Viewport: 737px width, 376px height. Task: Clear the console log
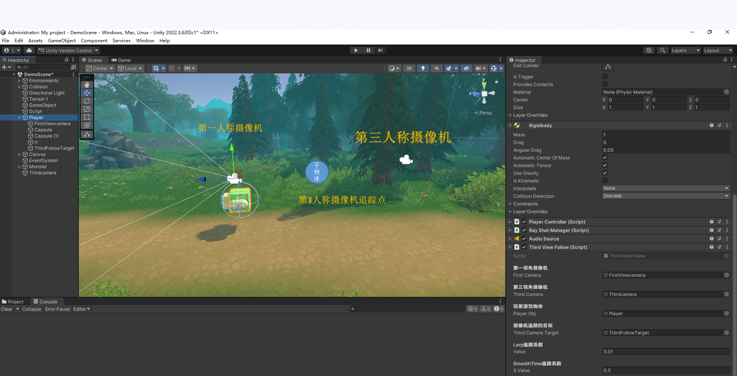point(7,309)
